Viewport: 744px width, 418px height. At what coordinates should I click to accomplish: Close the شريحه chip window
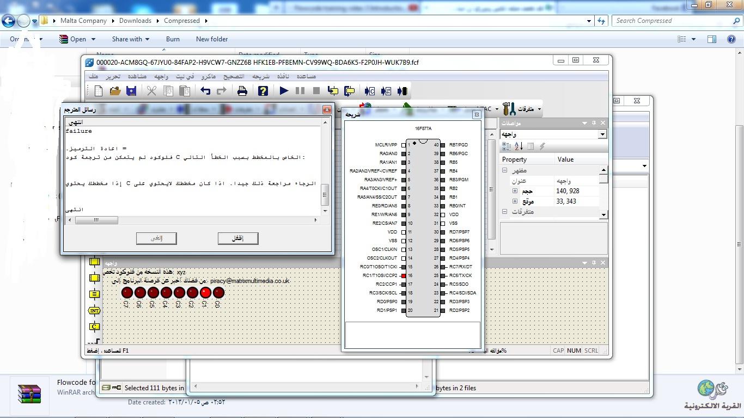(476, 114)
